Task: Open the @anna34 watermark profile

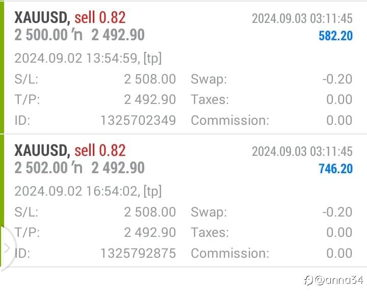Action: coord(334,280)
